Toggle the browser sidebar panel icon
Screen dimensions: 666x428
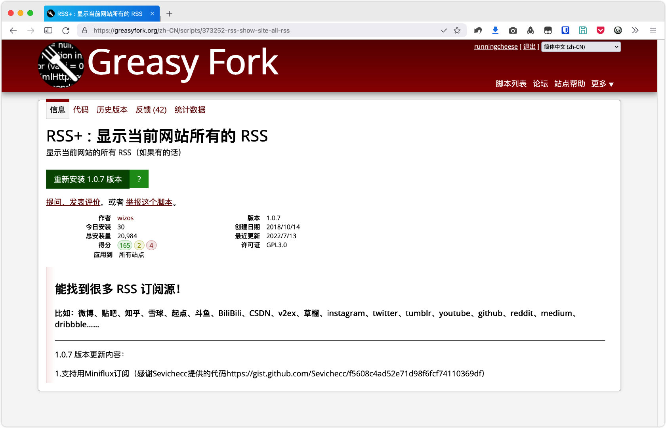point(48,31)
